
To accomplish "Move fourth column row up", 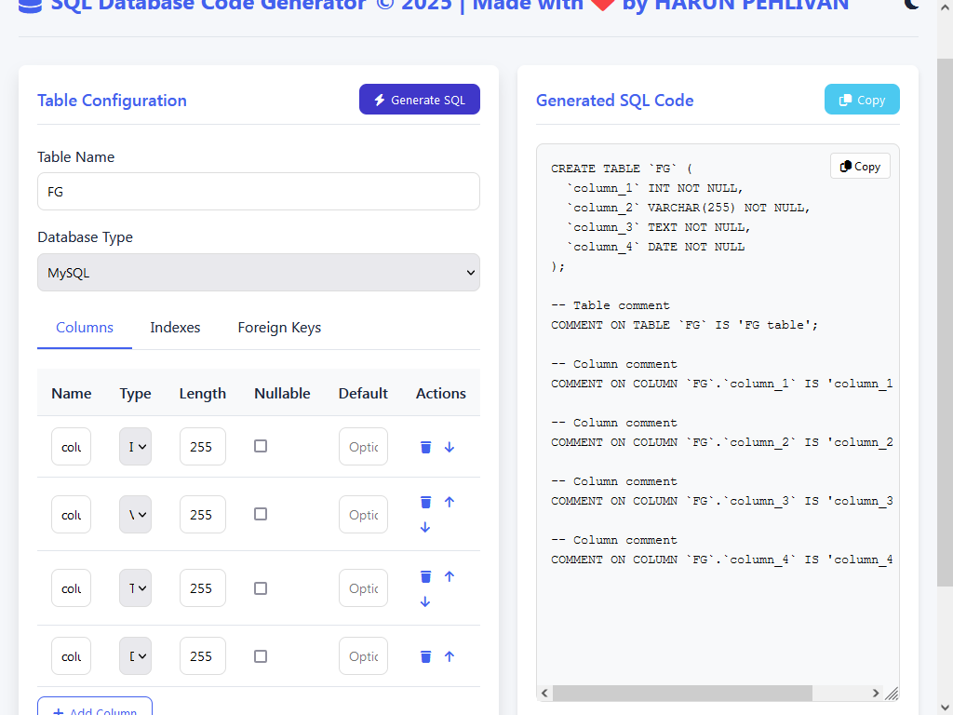I will coord(450,656).
